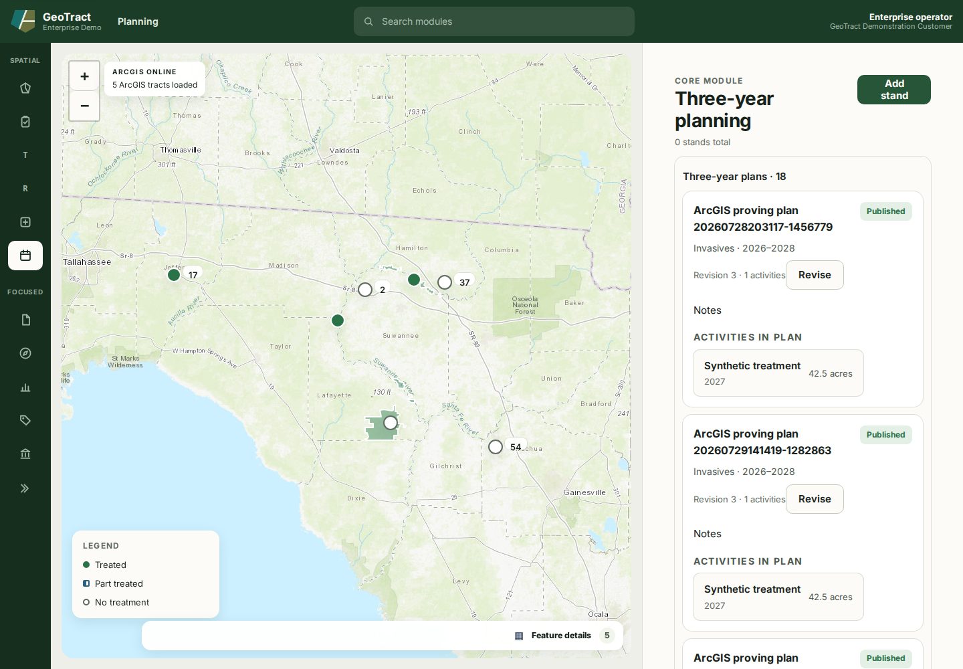The width and height of the screenshot is (963, 669).
Task: Click '0 stands total' text
Action: (702, 142)
